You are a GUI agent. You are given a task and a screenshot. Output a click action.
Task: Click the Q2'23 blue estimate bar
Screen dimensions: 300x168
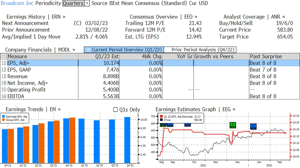point(97,142)
